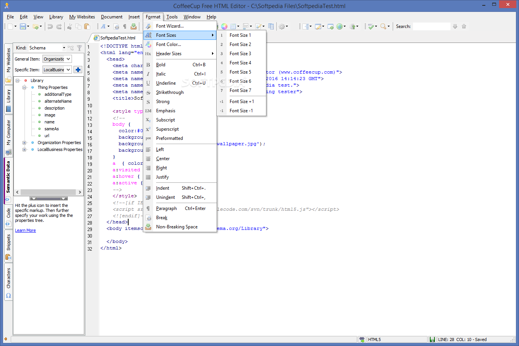Select Indent menu option
Viewport: 519px width, 346px height.
(x=180, y=188)
